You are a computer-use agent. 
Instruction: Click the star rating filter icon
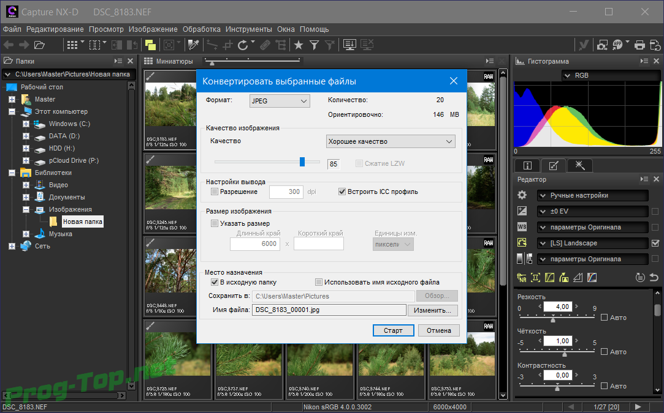pyautogui.click(x=299, y=45)
